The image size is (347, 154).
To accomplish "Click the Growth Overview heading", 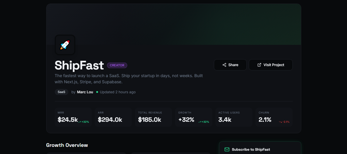I will 67,145.
